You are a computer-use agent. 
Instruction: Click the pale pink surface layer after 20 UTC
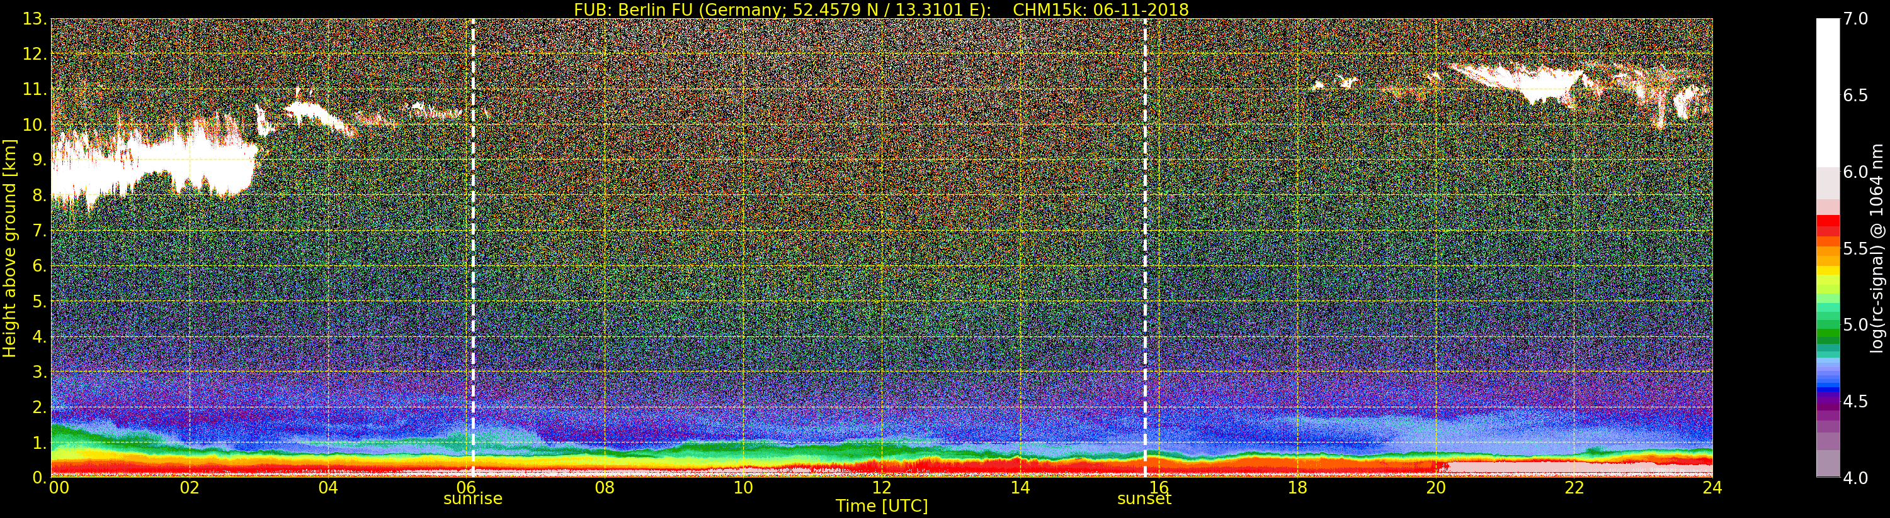[x=1540, y=466]
